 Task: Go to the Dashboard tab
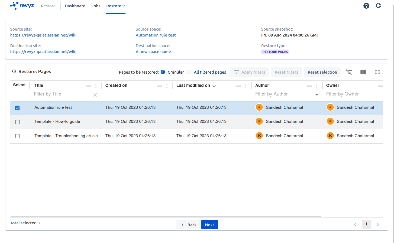[x=75, y=6]
